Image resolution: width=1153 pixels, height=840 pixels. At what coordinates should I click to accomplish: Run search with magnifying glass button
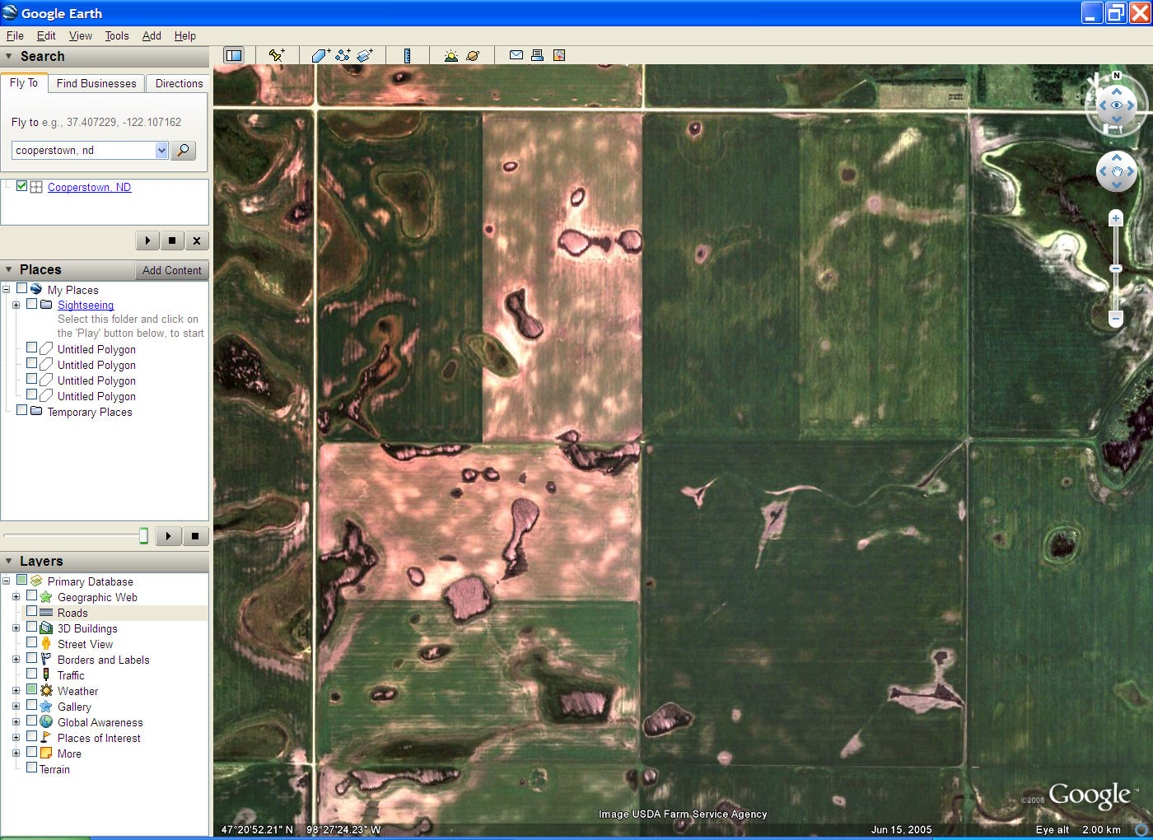pyautogui.click(x=183, y=150)
